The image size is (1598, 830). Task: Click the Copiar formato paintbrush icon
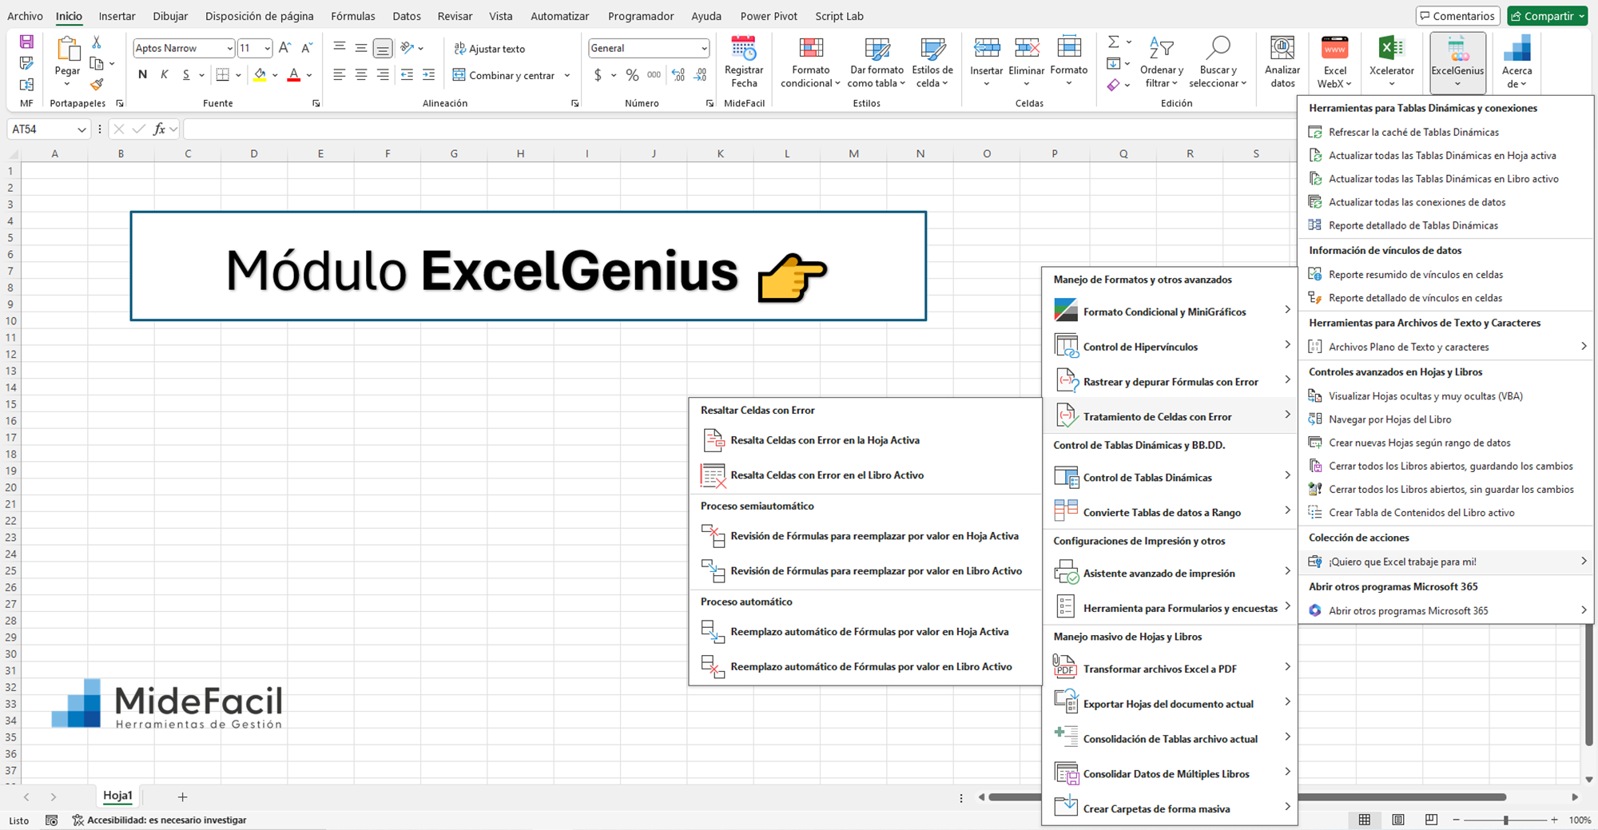[97, 84]
